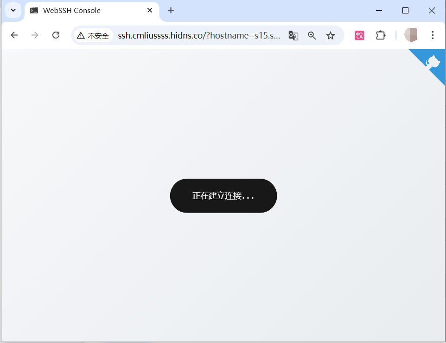Screen dimensions: 446x343
Task: Open the GitHub corner link
Action: coord(433,62)
